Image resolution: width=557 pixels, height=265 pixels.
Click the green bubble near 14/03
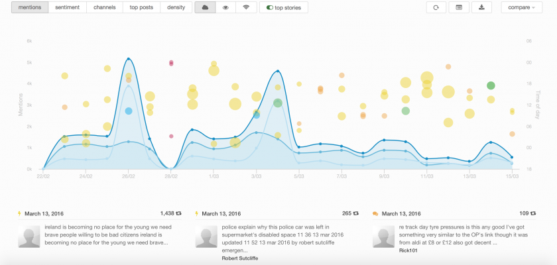coord(491,85)
